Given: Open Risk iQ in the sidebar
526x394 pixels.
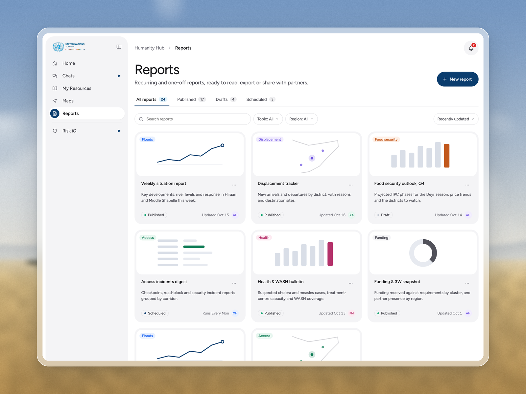Looking at the screenshot, I should (x=87, y=131).
